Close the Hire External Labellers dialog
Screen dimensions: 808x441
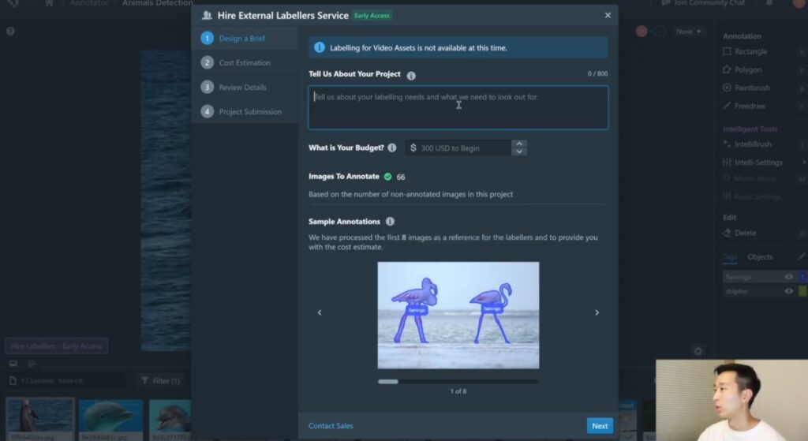point(608,16)
